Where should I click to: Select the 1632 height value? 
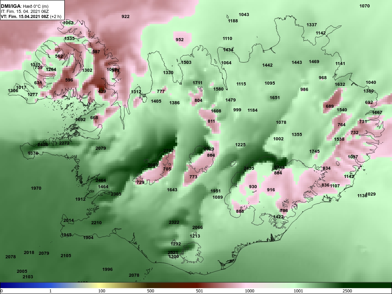click(x=340, y=85)
